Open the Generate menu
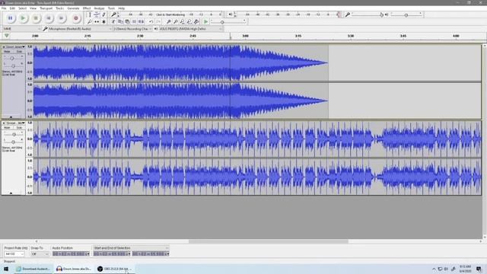 pyautogui.click(x=73, y=8)
